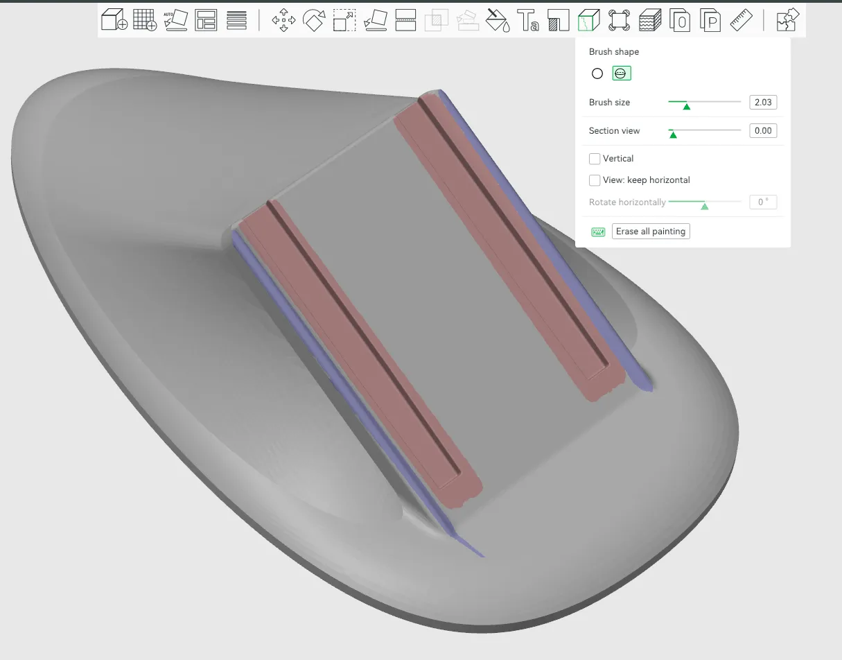Click the Arrange all objects icon
Image resolution: width=842 pixels, height=660 pixels.
[x=207, y=20]
